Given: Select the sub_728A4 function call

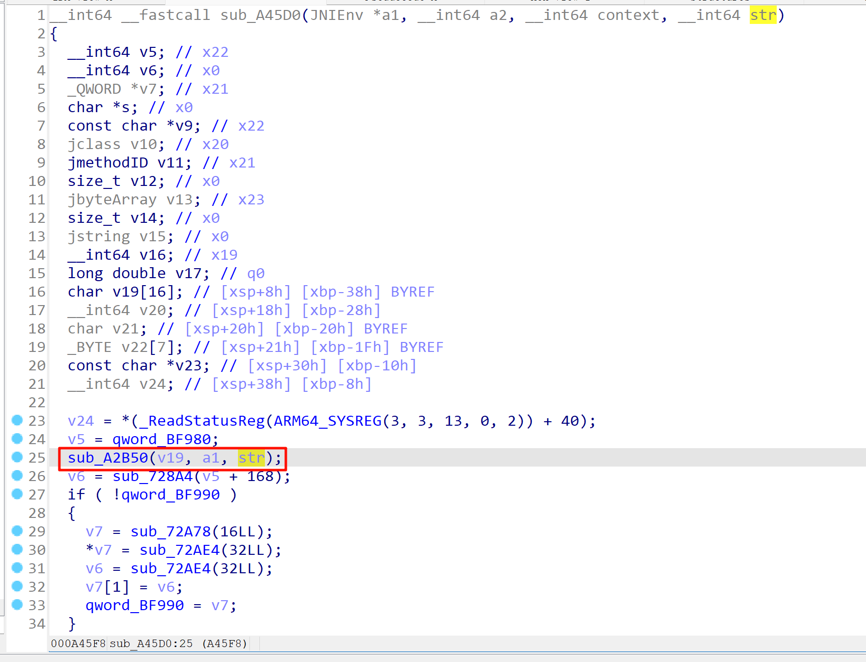Looking at the screenshot, I should click(x=152, y=476).
